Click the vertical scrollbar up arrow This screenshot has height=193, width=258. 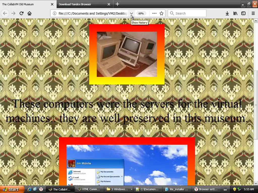[256, 21]
